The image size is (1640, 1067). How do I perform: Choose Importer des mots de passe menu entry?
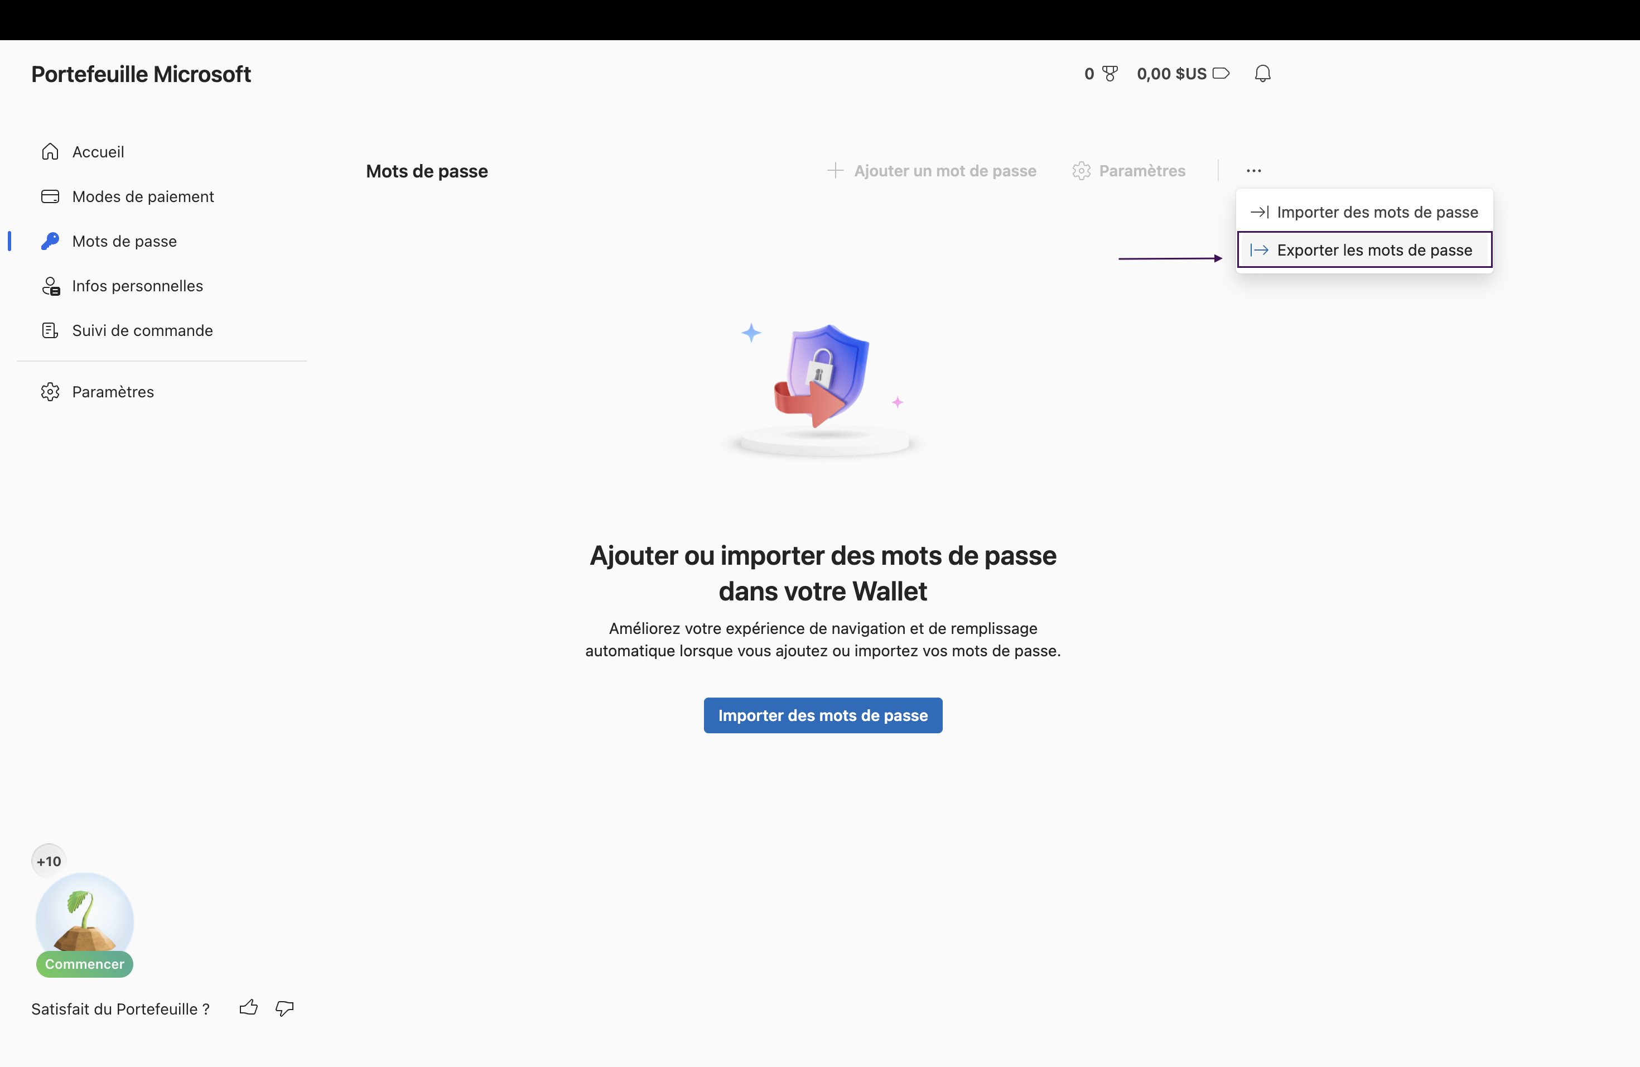[x=1364, y=212]
